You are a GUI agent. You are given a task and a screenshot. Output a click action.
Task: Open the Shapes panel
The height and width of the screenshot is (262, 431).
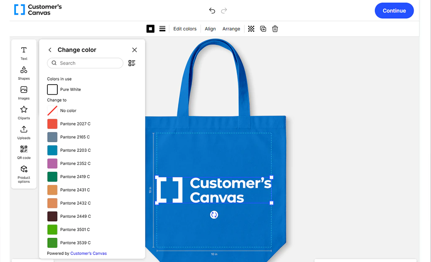(24, 73)
